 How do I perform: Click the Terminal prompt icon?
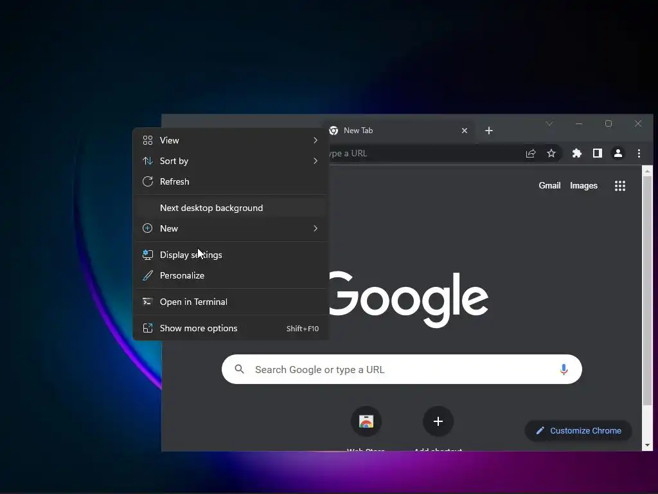click(x=148, y=302)
